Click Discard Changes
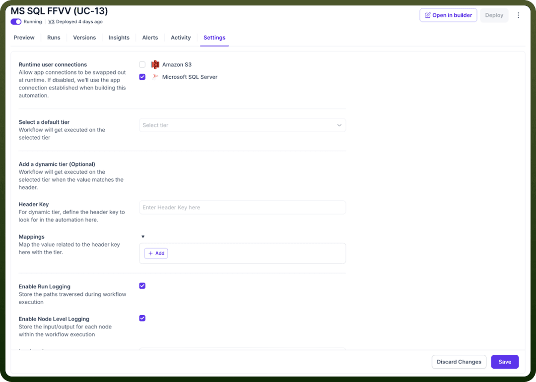The width and height of the screenshot is (536, 382). click(x=459, y=362)
